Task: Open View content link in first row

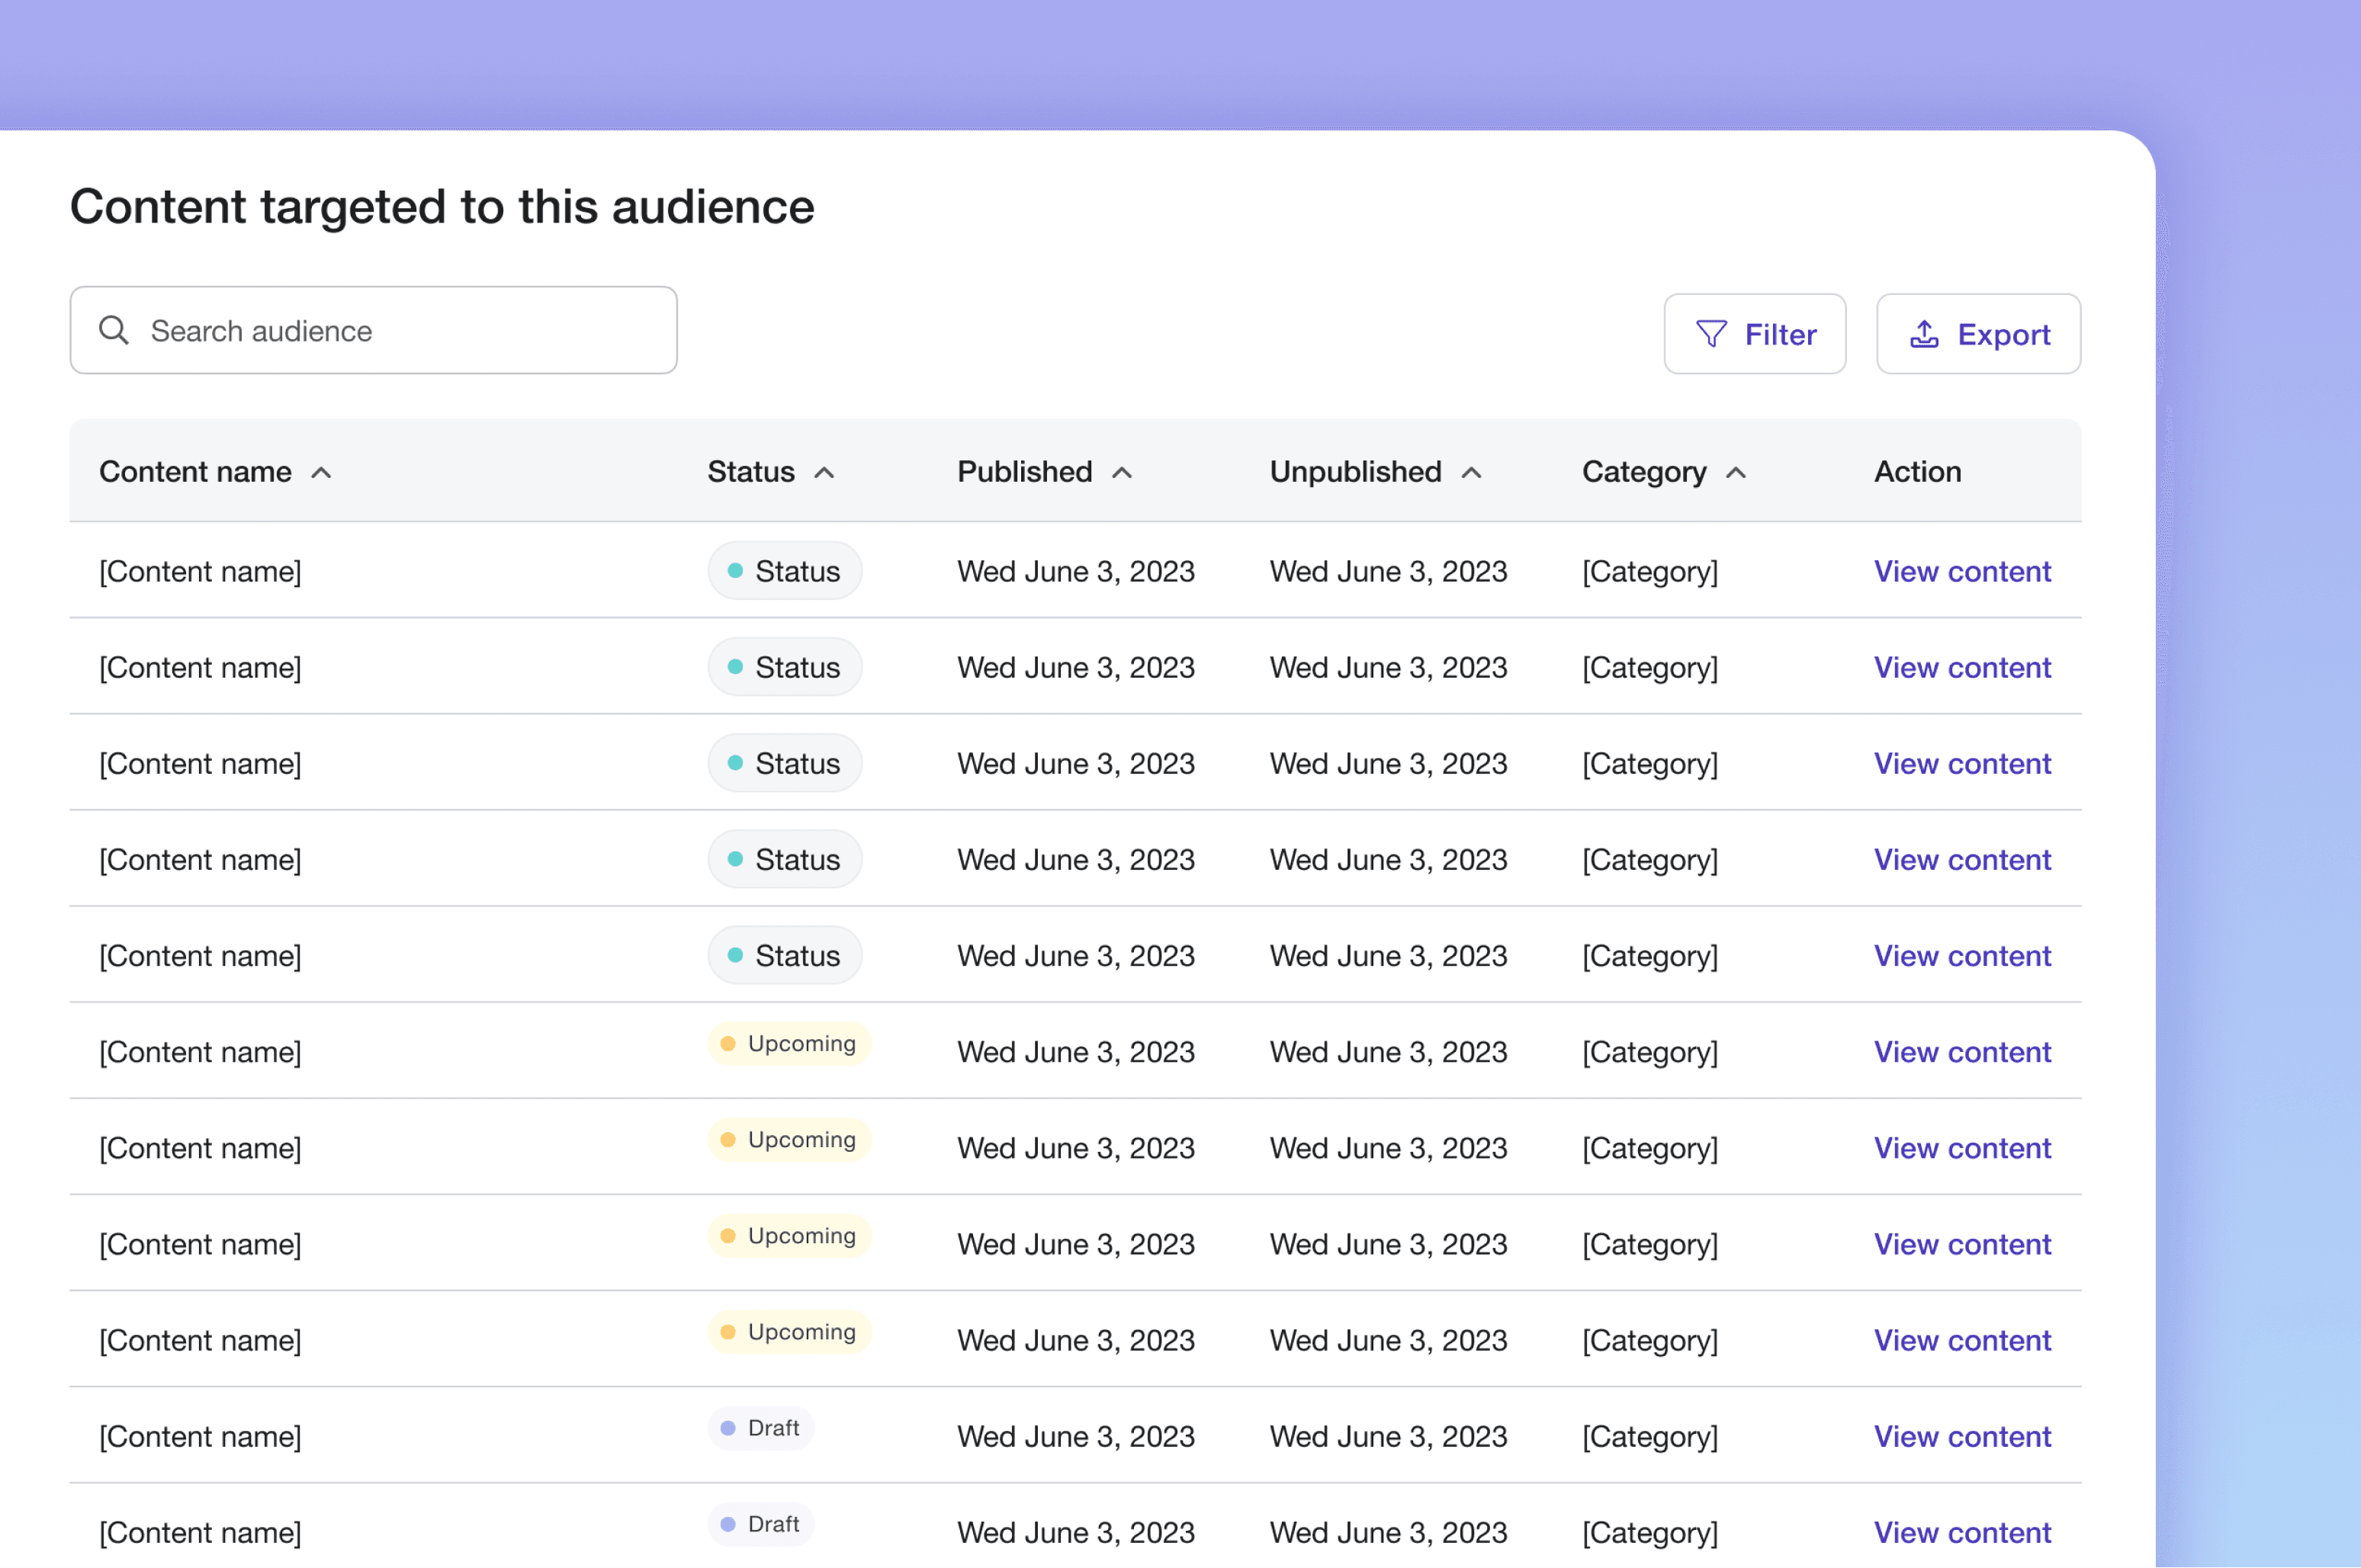Action: click(1962, 571)
